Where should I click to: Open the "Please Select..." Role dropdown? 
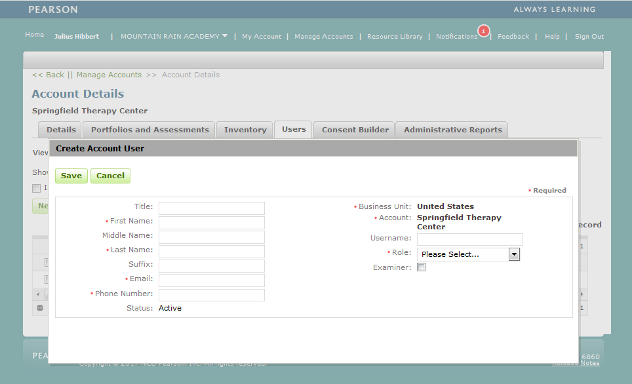coord(464,254)
